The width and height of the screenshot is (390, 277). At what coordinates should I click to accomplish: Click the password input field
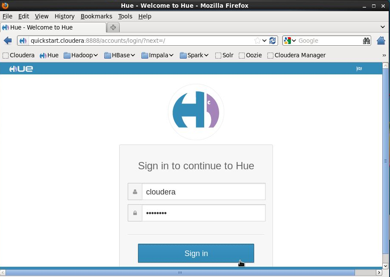204,213
